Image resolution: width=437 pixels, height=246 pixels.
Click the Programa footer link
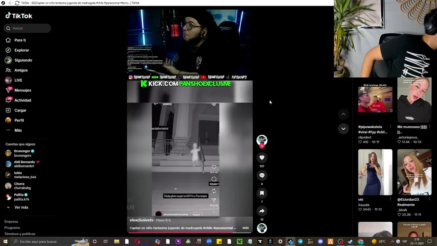(12, 228)
